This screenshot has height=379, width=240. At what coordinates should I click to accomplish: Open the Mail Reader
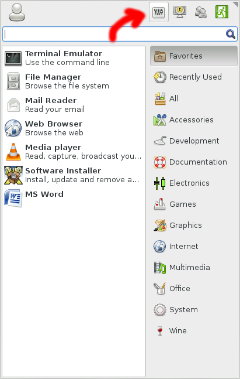(74, 105)
